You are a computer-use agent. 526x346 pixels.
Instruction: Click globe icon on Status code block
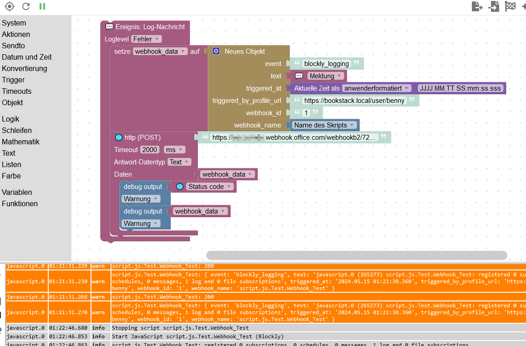180,187
